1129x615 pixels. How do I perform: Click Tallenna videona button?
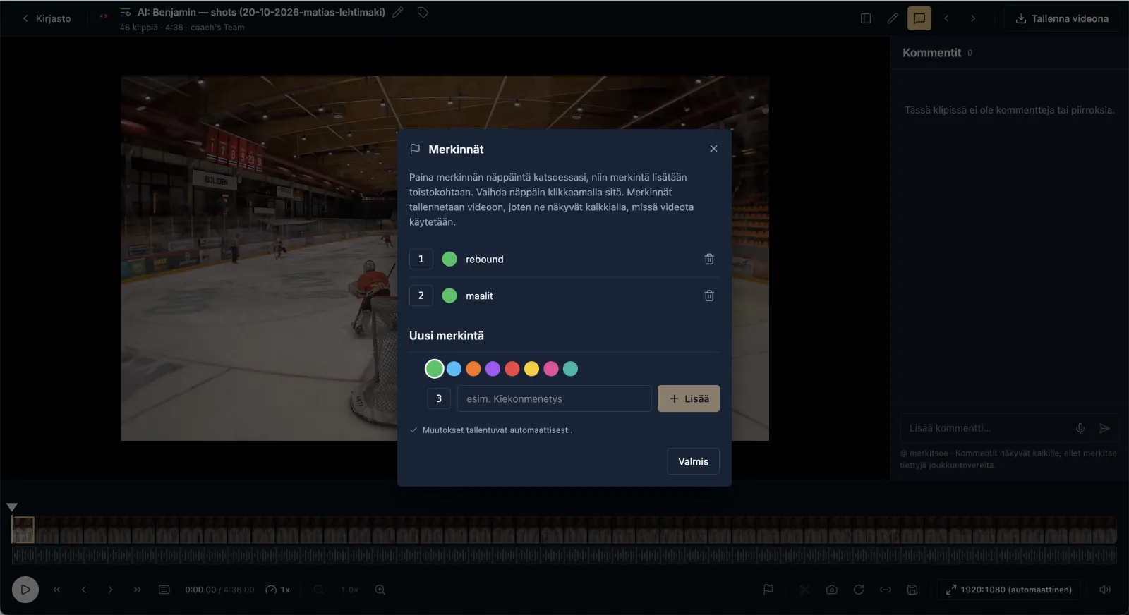point(1062,18)
